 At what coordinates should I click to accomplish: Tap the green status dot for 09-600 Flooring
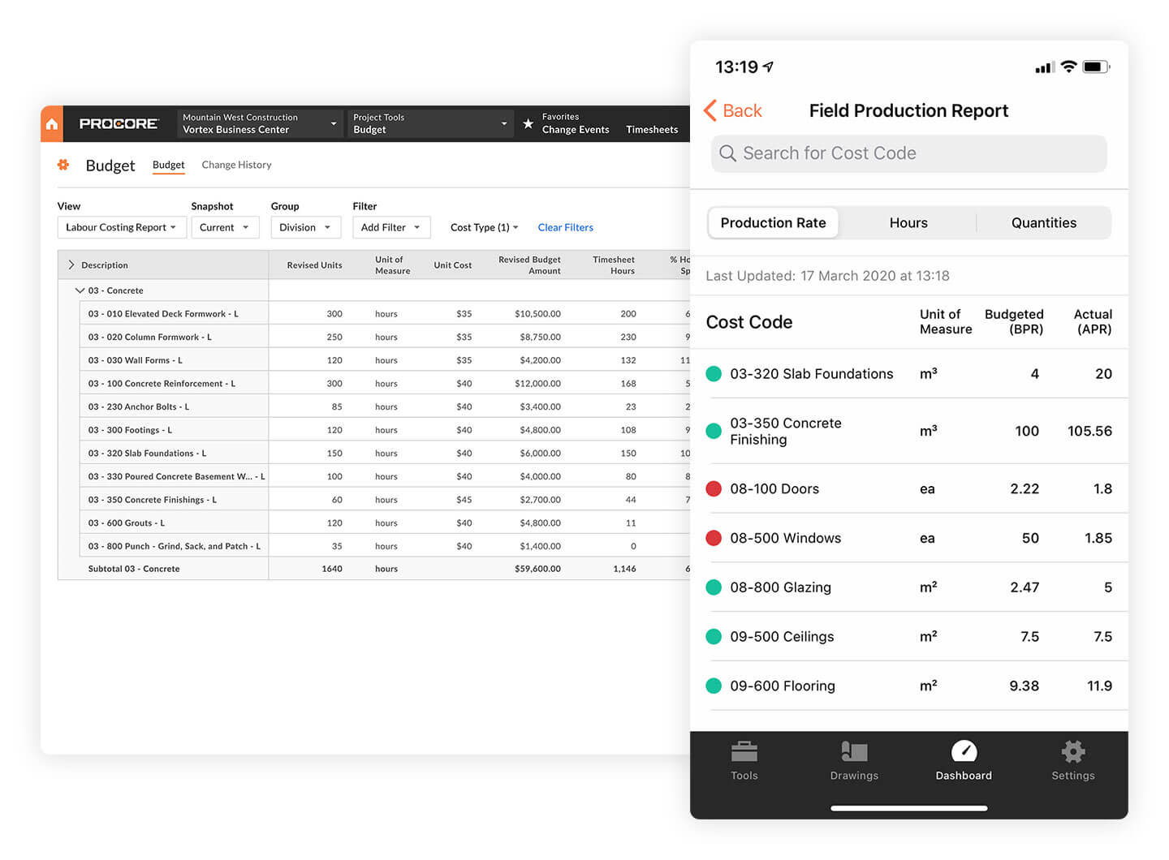pos(714,686)
